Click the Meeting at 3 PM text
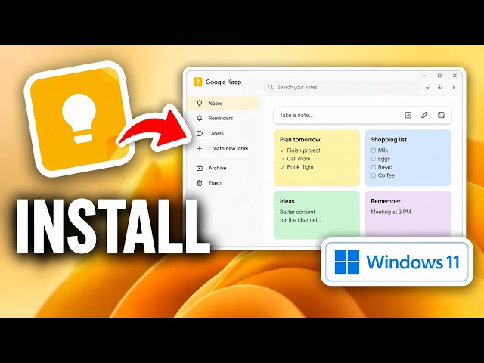The image size is (484, 363). point(391,212)
